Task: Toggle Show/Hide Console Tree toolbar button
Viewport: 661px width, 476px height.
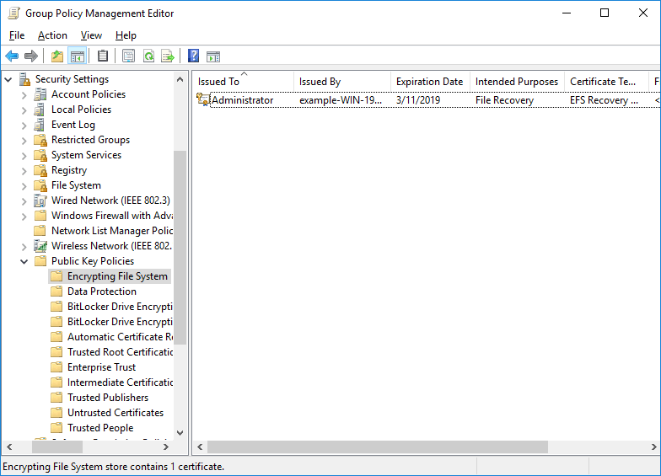Action: (x=78, y=56)
